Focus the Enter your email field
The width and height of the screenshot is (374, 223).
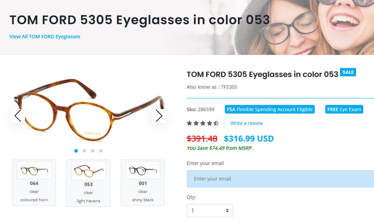280,179
